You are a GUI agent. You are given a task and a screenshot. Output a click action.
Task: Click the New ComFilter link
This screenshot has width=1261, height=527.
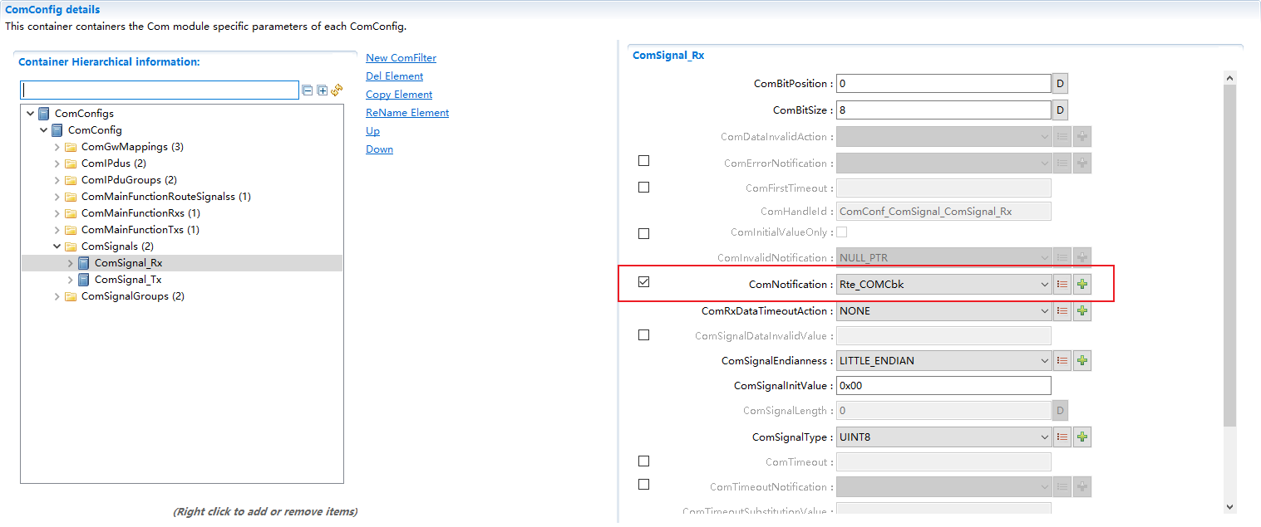(401, 58)
